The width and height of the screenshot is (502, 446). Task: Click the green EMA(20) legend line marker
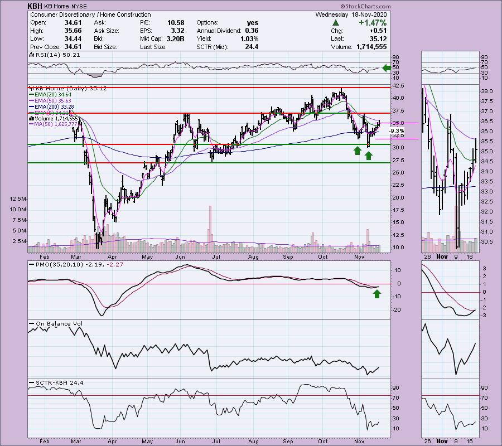(x=32, y=95)
